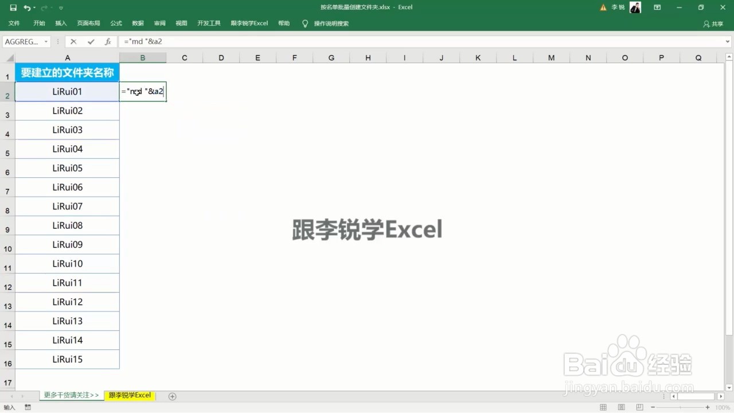Image resolution: width=734 pixels, height=413 pixels.
Task: Save the workbook with the floppy disk icon
Action: [13, 7]
